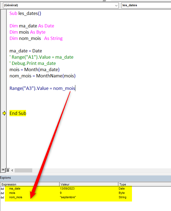The width and height of the screenshot is (171, 211).
Task: Click the Expression column header
Action: click(x=30, y=184)
